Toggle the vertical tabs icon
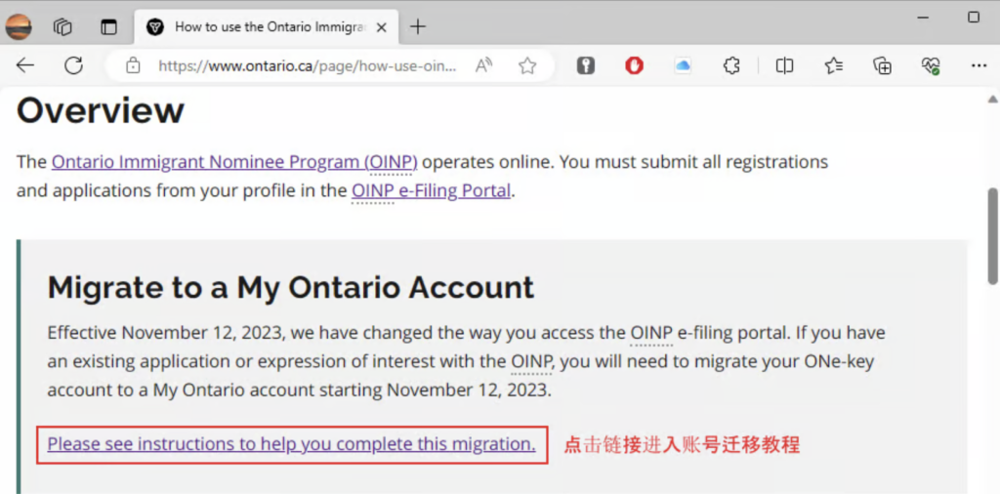1000x494 pixels. 109,26
